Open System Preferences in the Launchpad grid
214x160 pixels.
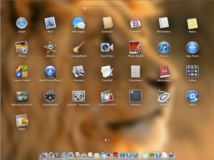pos(79,96)
